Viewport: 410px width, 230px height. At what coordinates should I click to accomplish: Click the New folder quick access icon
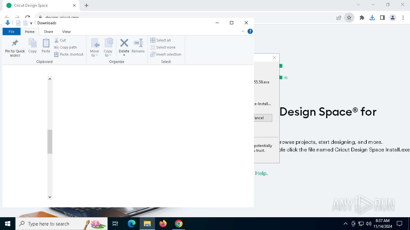tap(25, 23)
